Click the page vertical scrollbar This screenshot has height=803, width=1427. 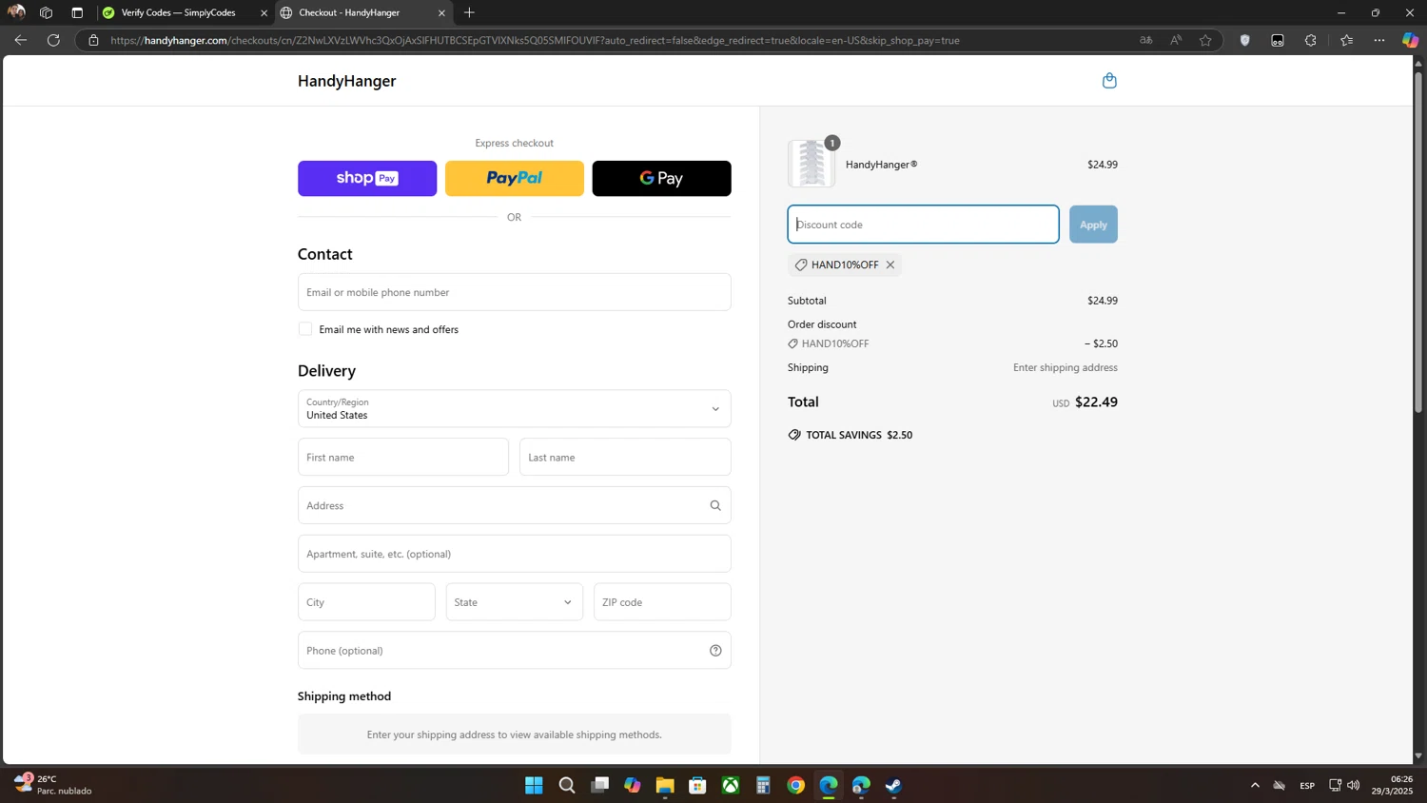(1417, 243)
